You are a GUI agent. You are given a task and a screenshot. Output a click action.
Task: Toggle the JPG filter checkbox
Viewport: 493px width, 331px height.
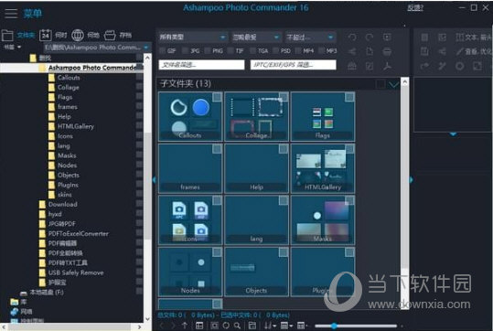coord(185,50)
